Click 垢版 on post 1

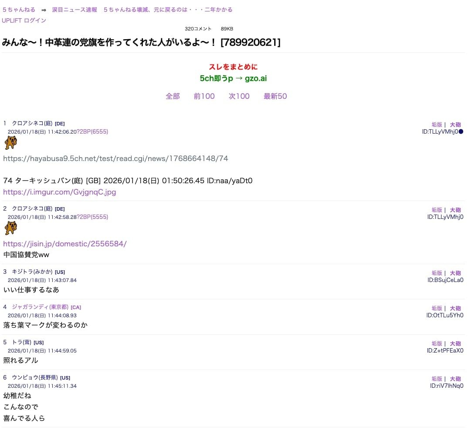pyautogui.click(x=437, y=124)
